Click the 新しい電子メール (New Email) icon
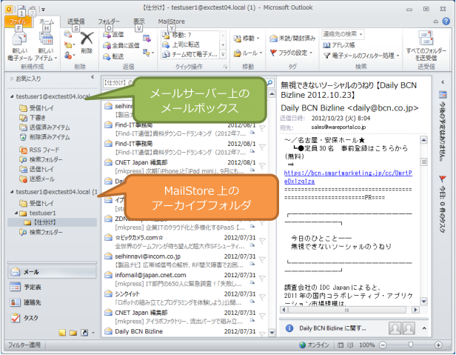This screenshot has height=355, width=456. (19, 42)
